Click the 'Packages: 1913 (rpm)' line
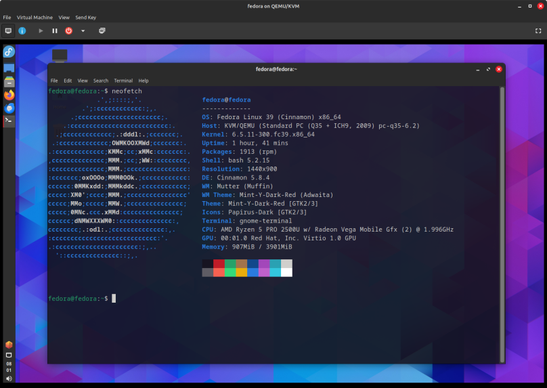Image resolution: width=547 pixels, height=388 pixels. pos(240,152)
